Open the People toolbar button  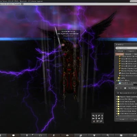(x=81, y=135)
